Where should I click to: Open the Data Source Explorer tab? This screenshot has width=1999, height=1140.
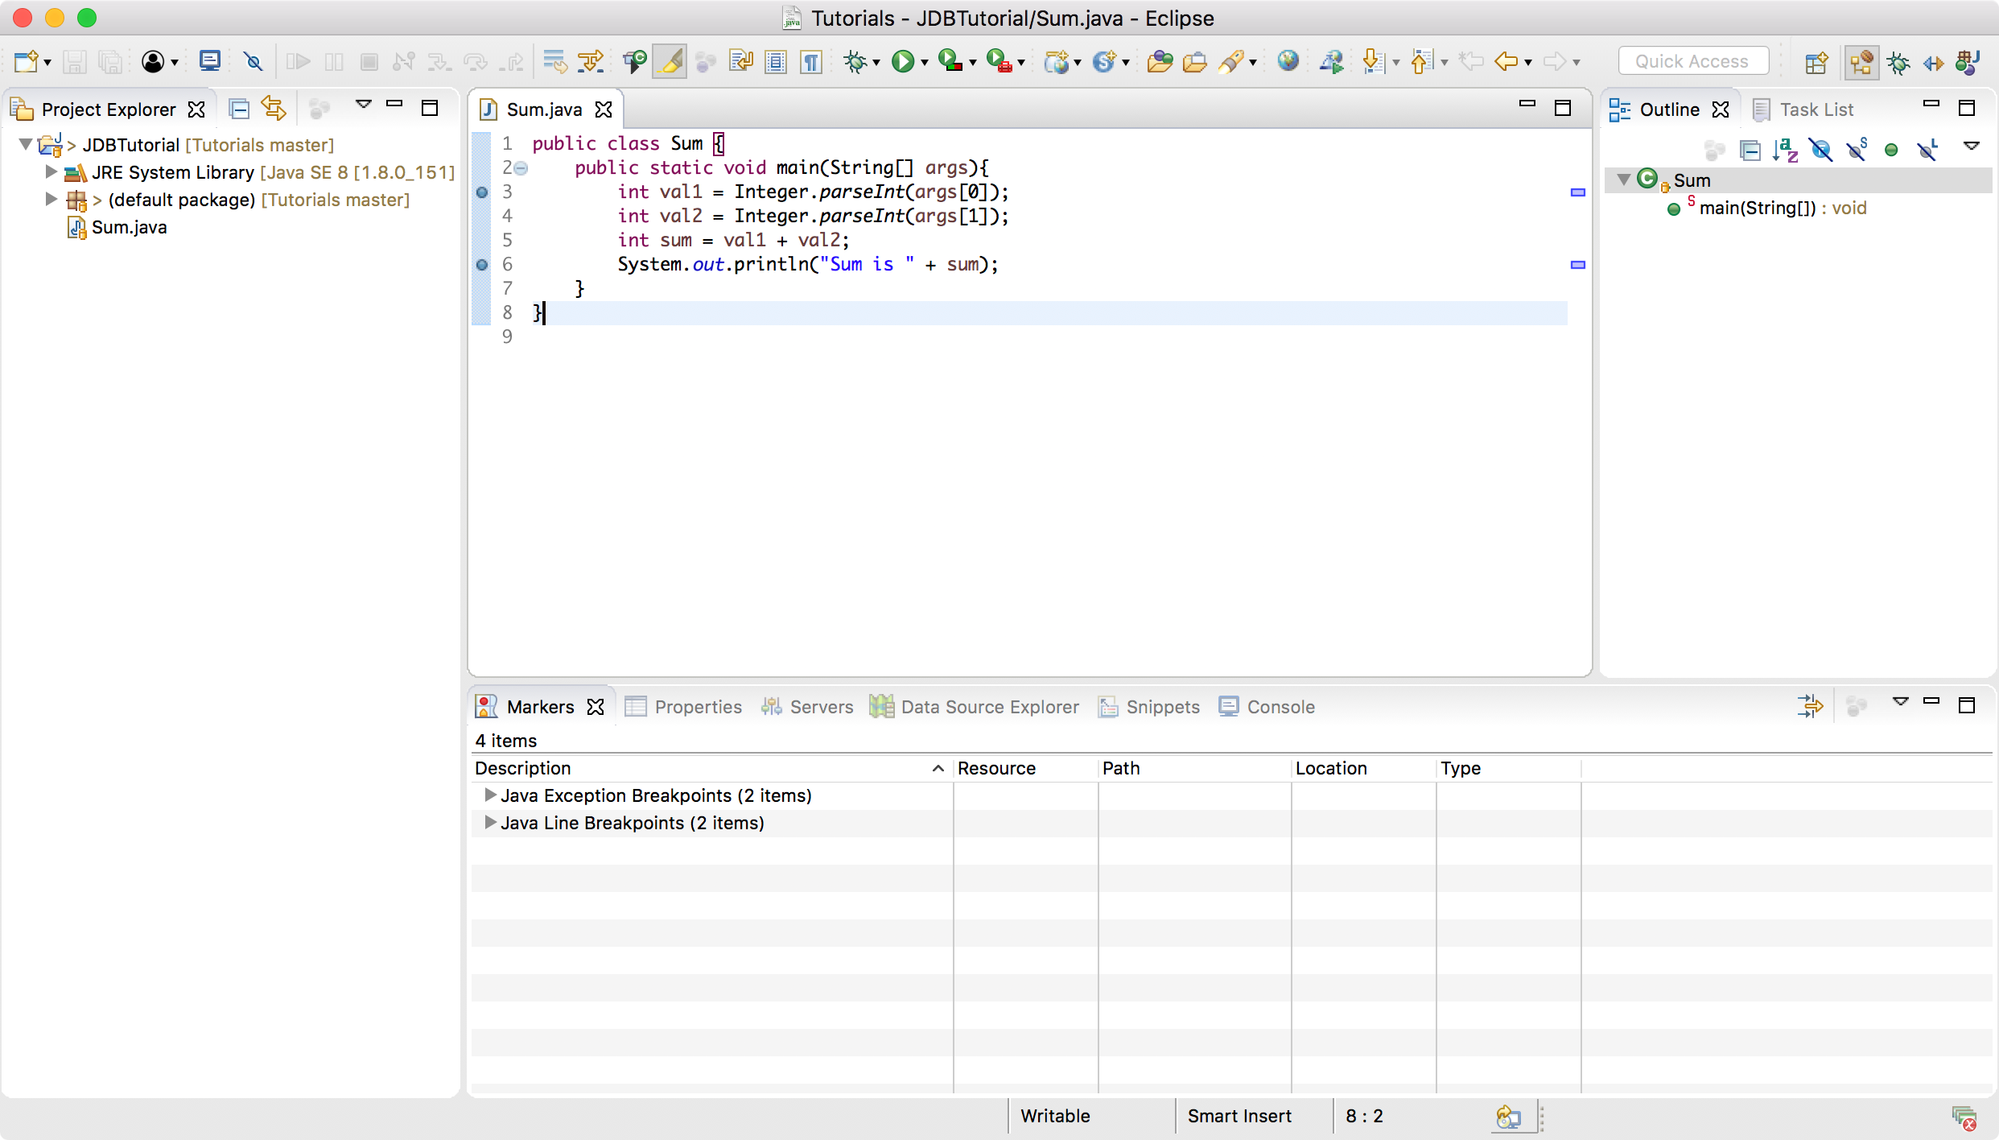975,707
